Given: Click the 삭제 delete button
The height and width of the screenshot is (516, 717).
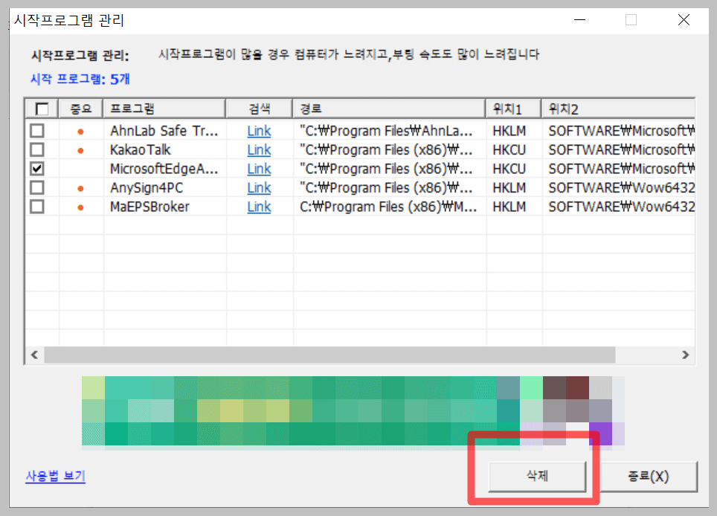Looking at the screenshot, I should pyautogui.click(x=537, y=477).
